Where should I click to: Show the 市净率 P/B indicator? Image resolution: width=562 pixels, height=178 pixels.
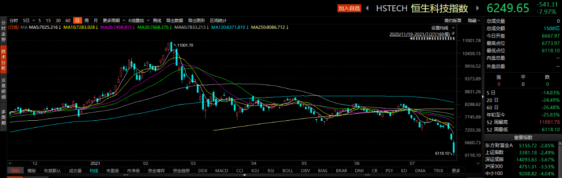point(133,171)
